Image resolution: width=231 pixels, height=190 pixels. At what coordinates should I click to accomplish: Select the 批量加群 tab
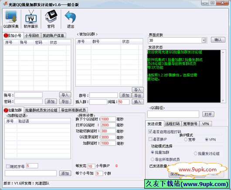[x=14, y=110]
